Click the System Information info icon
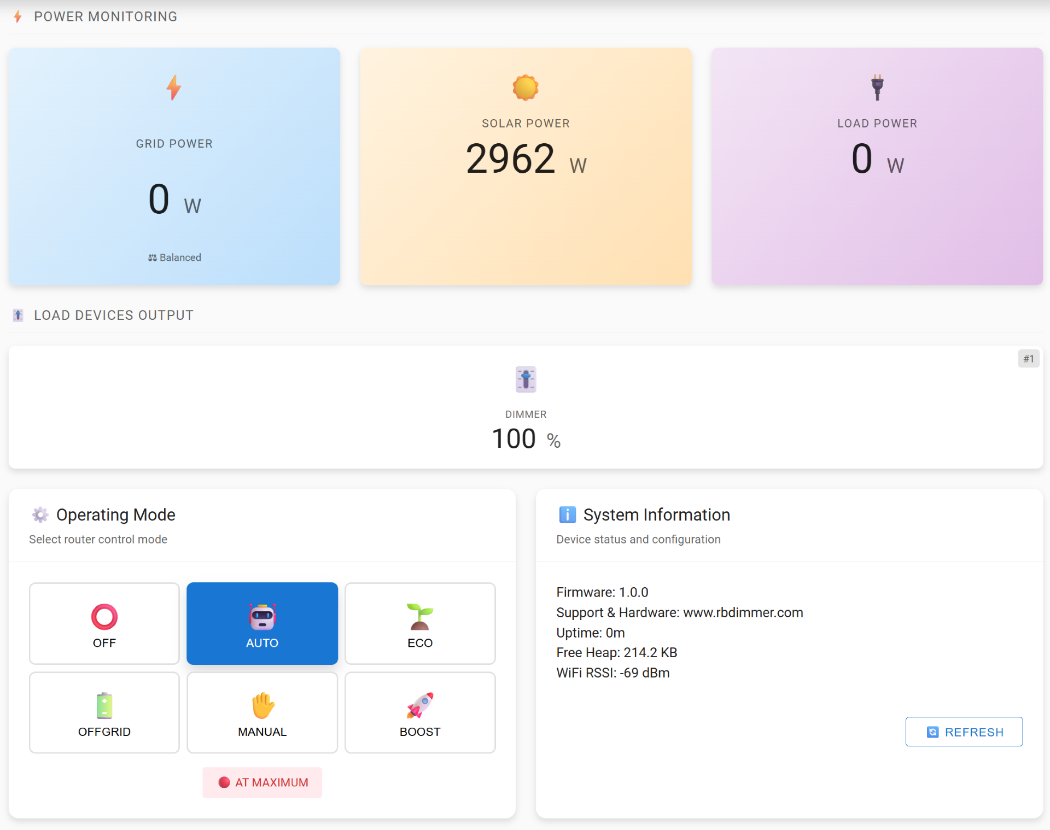This screenshot has width=1050, height=830. (x=567, y=515)
